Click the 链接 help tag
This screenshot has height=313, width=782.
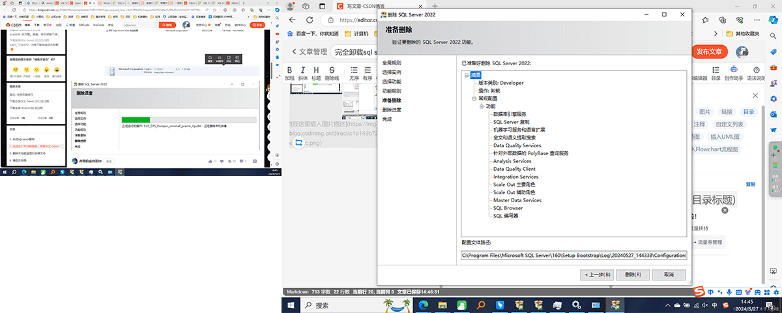(727, 112)
